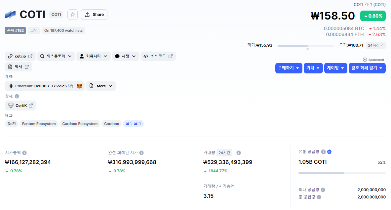Screen dimensions: 391x210
Task: Click info icon beside 시가총액
Action: 24,153
